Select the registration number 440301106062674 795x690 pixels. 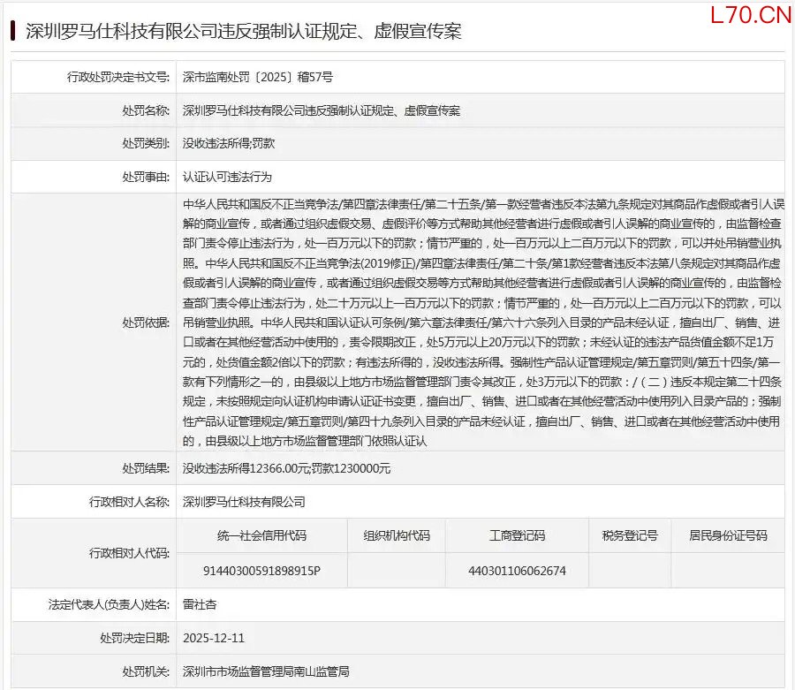pyautogui.click(x=517, y=571)
